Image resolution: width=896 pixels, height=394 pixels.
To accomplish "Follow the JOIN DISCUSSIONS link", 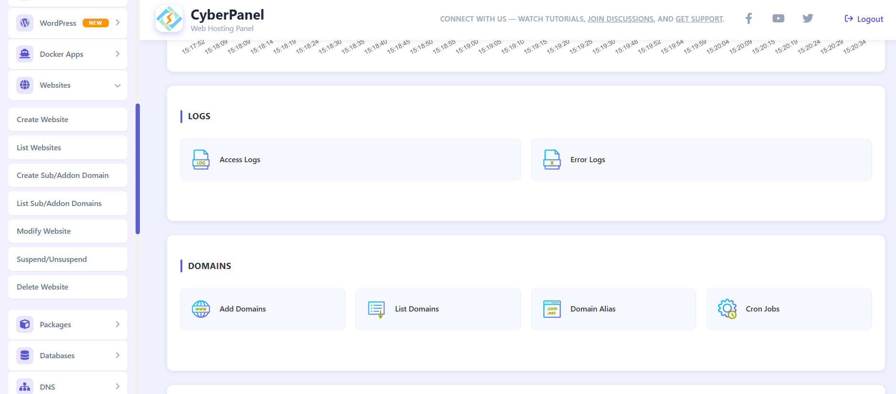I will point(621,19).
